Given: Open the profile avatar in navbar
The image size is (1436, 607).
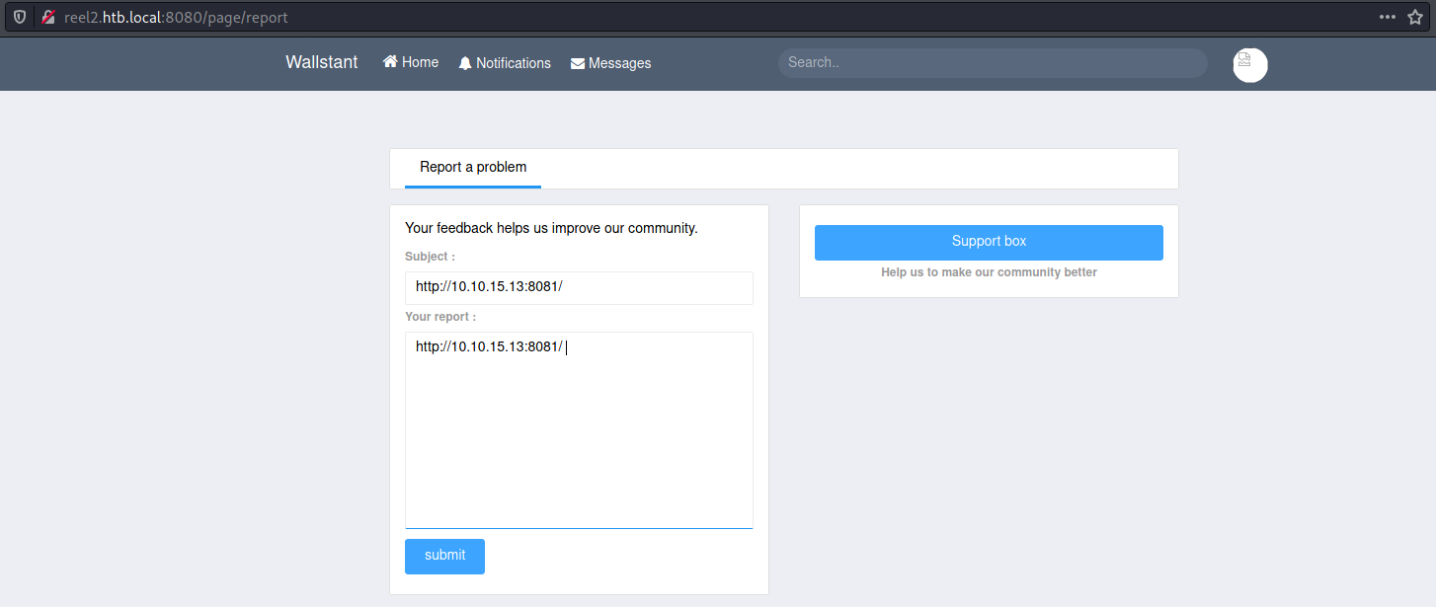Looking at the screenshot, I should point(1249,65).
